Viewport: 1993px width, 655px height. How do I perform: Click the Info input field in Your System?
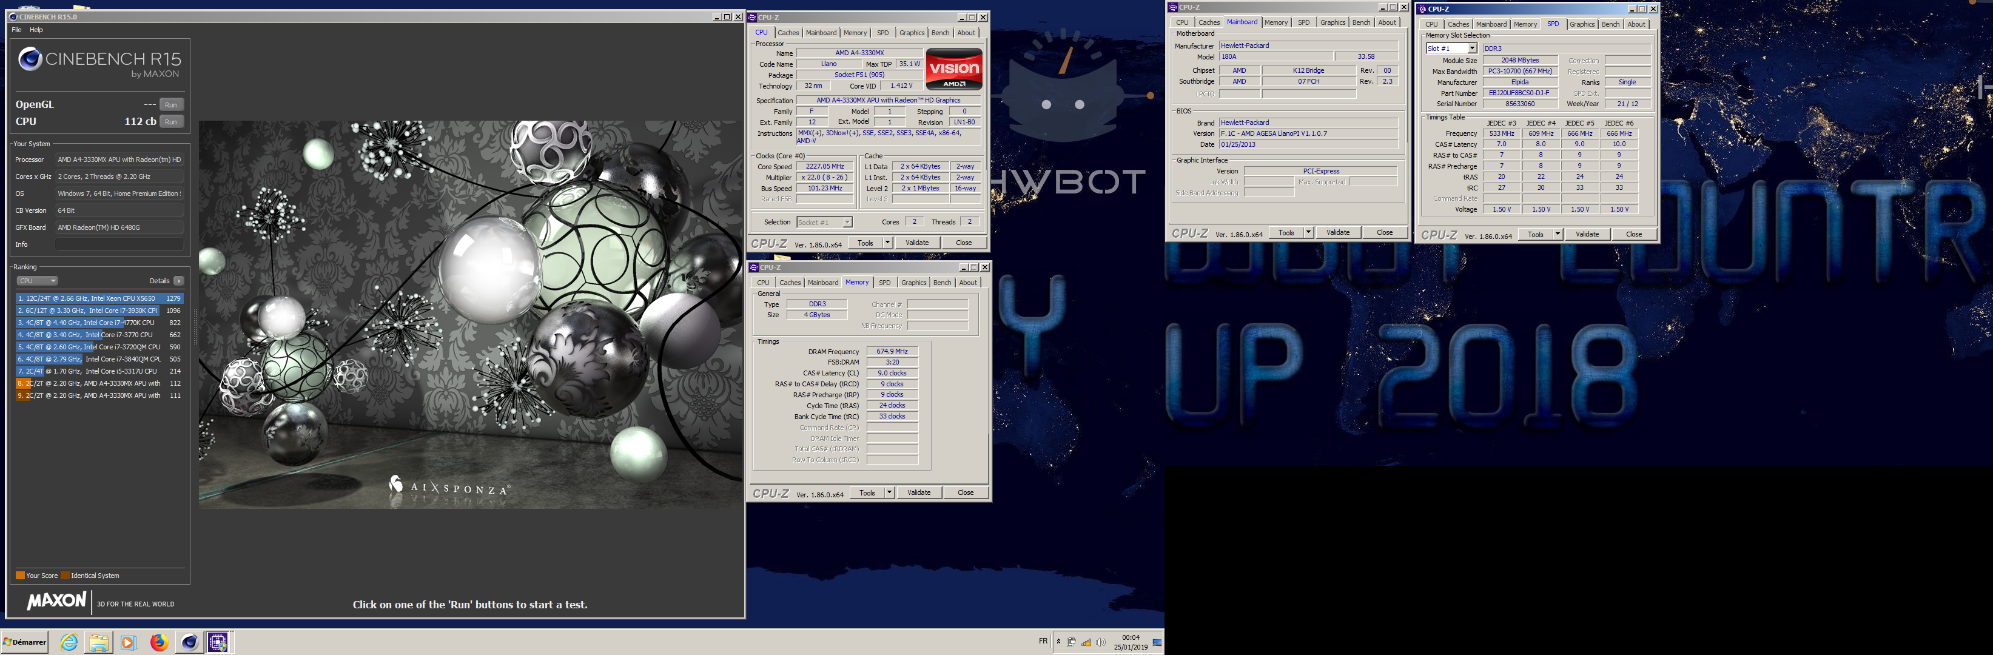coord(119,244)
